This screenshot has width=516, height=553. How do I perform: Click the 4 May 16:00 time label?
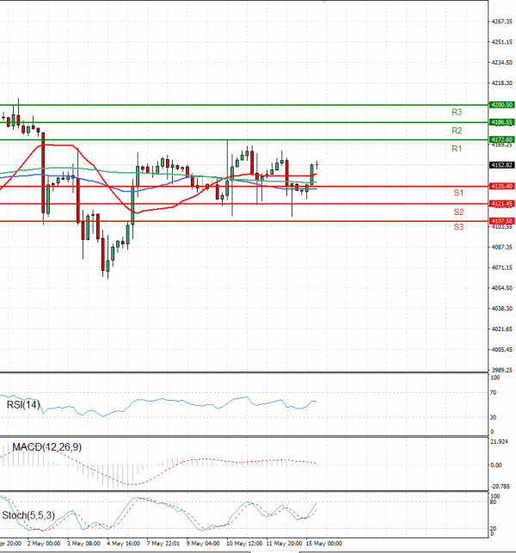(124, 544)
